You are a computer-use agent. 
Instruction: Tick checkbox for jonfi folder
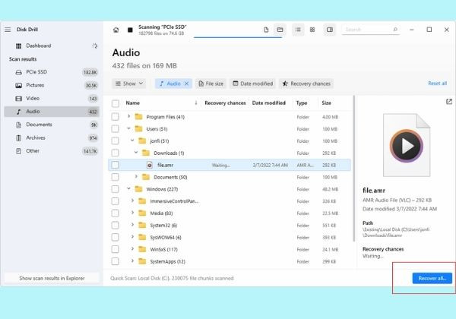(x=116, y=141)
